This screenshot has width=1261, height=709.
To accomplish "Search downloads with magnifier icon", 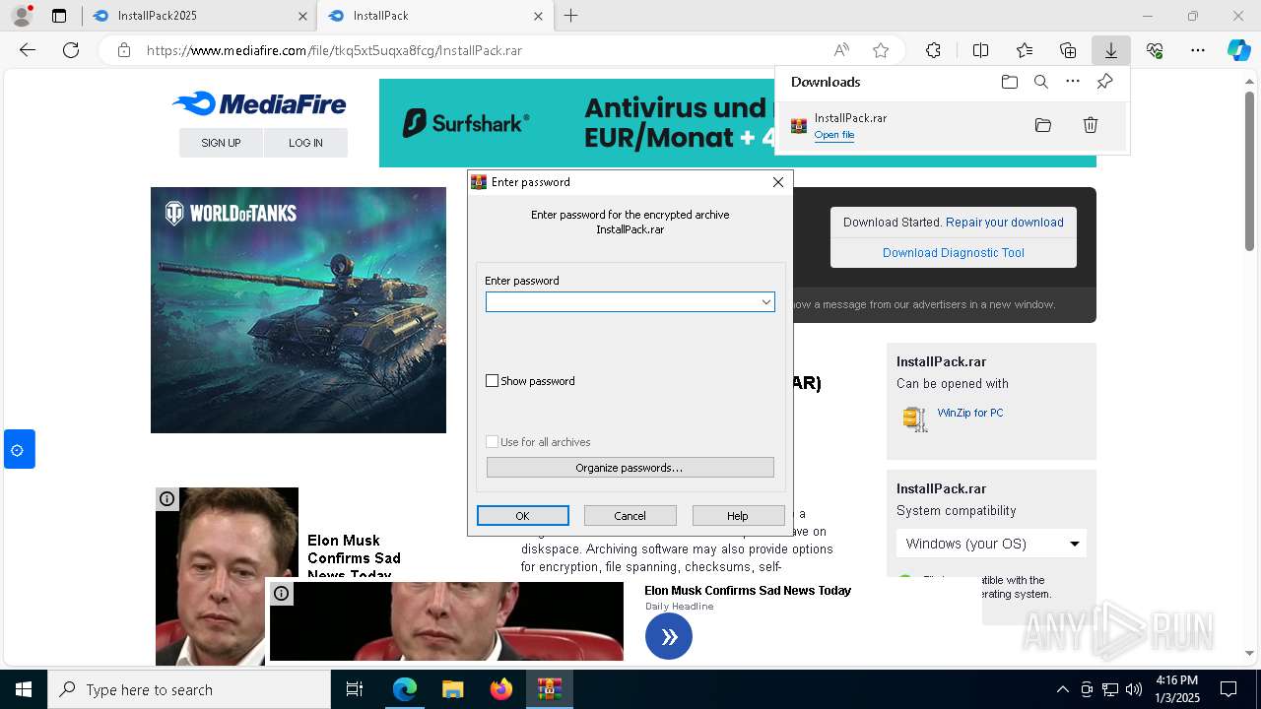I will 1040,82.
